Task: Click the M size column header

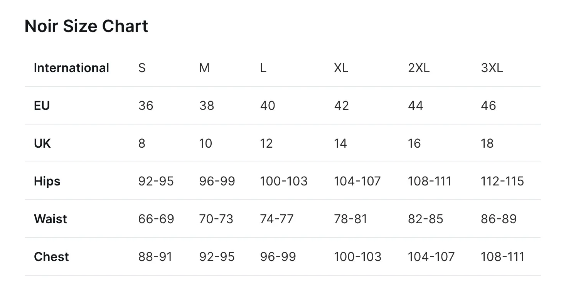Action: 204,68
